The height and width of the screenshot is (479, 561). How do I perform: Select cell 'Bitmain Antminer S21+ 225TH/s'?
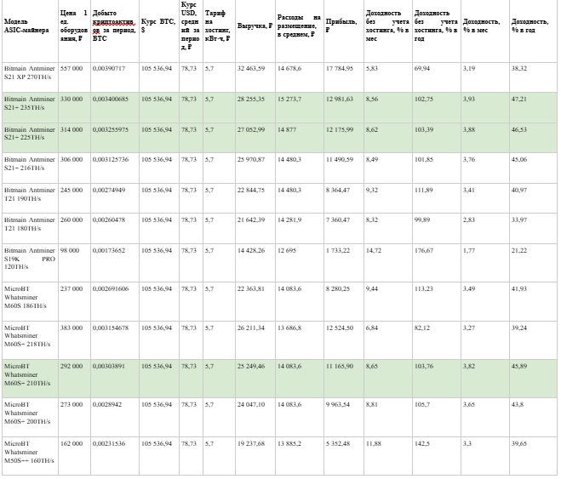[x=30, y=139]
